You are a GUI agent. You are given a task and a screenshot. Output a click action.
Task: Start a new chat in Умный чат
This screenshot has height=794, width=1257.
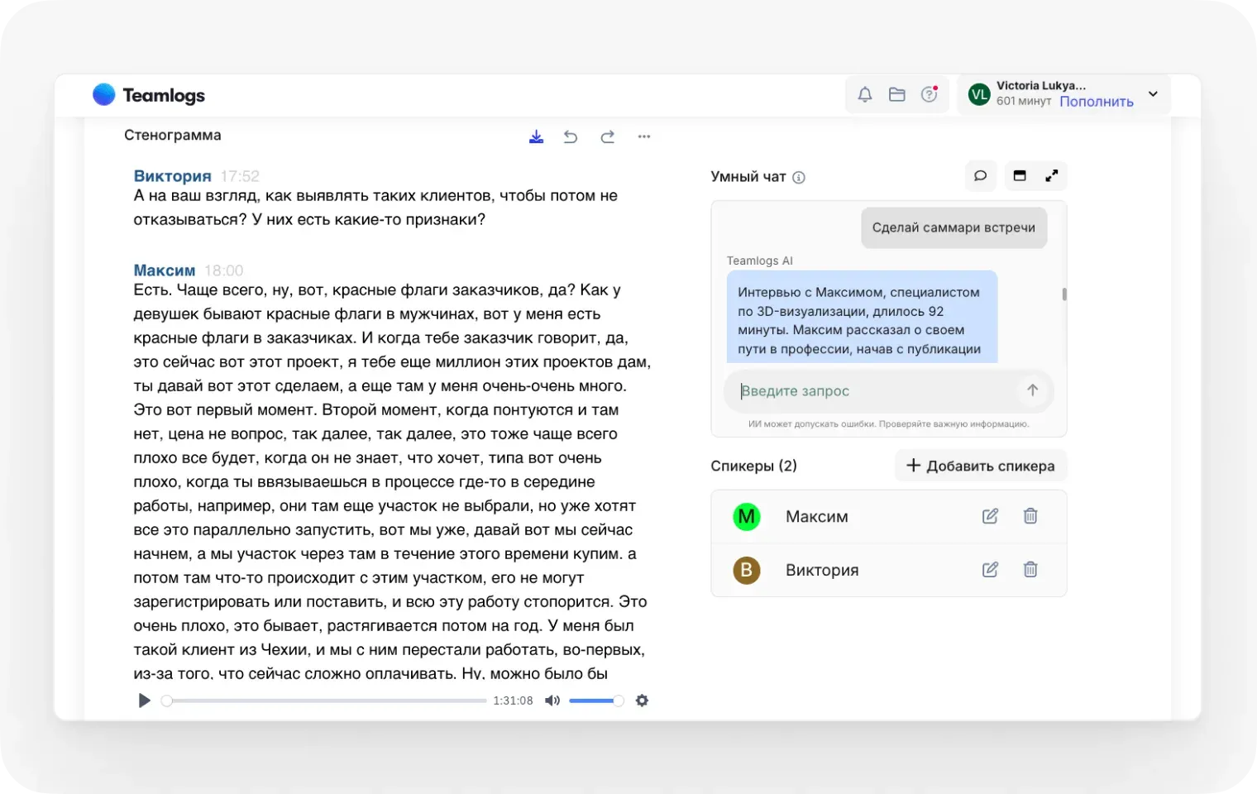pos(981,175)
